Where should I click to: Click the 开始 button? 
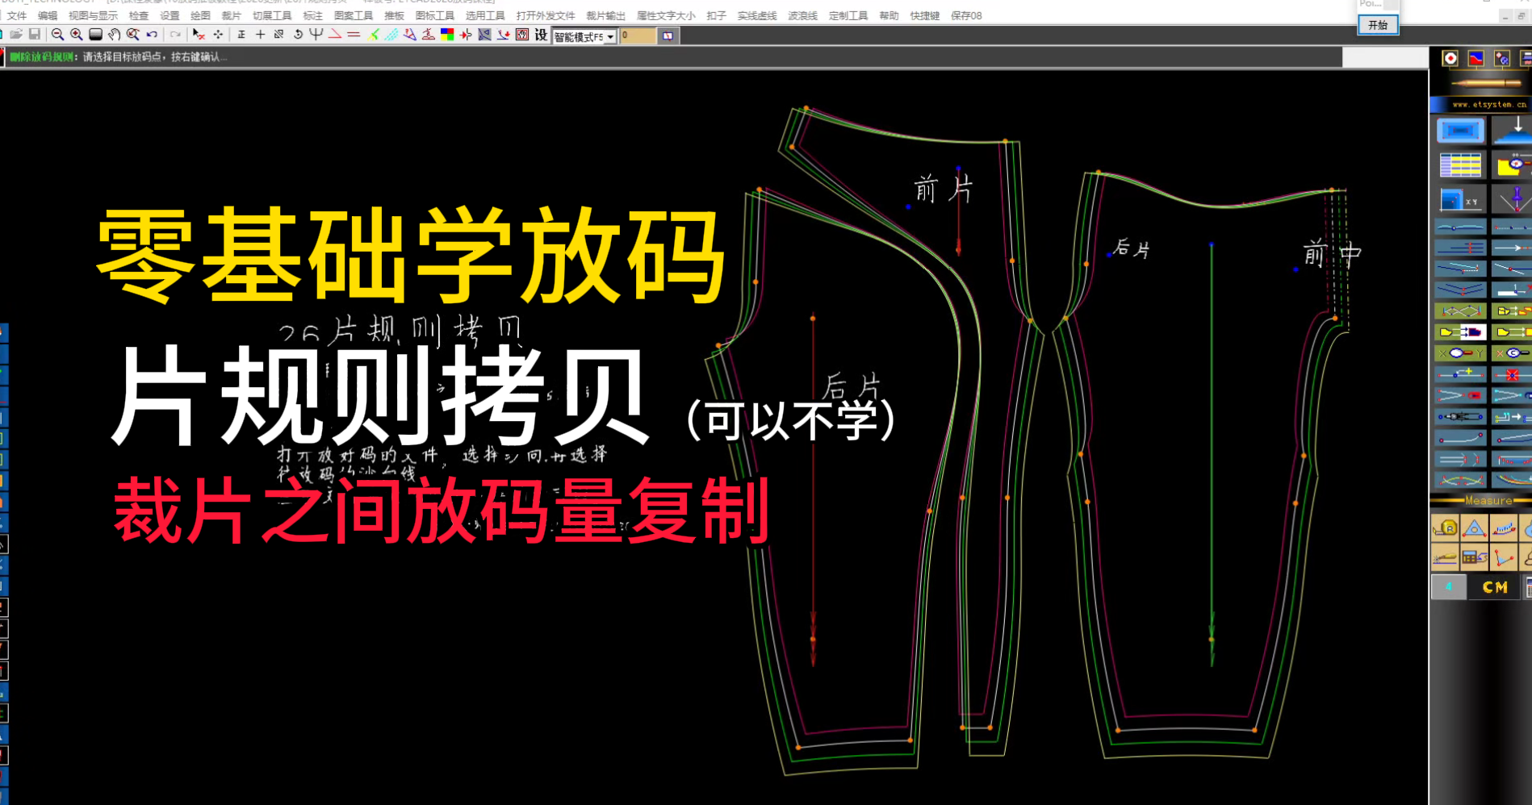[x=1378, y=25]
